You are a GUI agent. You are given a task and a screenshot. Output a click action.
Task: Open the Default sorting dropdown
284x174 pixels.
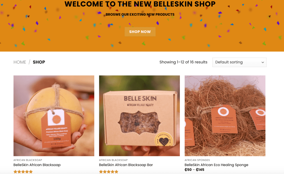point(239,62)
